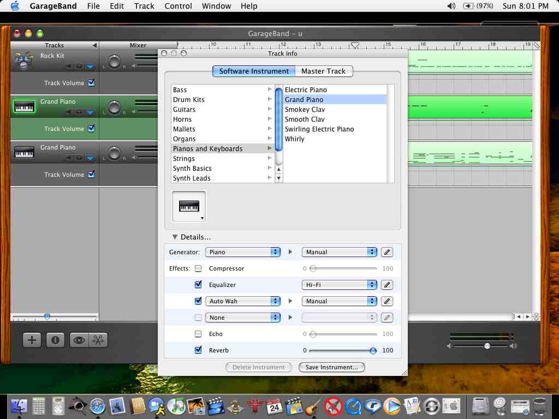Uncheck Track Volume on bottom Grand Piano track
Screen dimensions: 559x419
pyautogui.click(x=91, y=174)
